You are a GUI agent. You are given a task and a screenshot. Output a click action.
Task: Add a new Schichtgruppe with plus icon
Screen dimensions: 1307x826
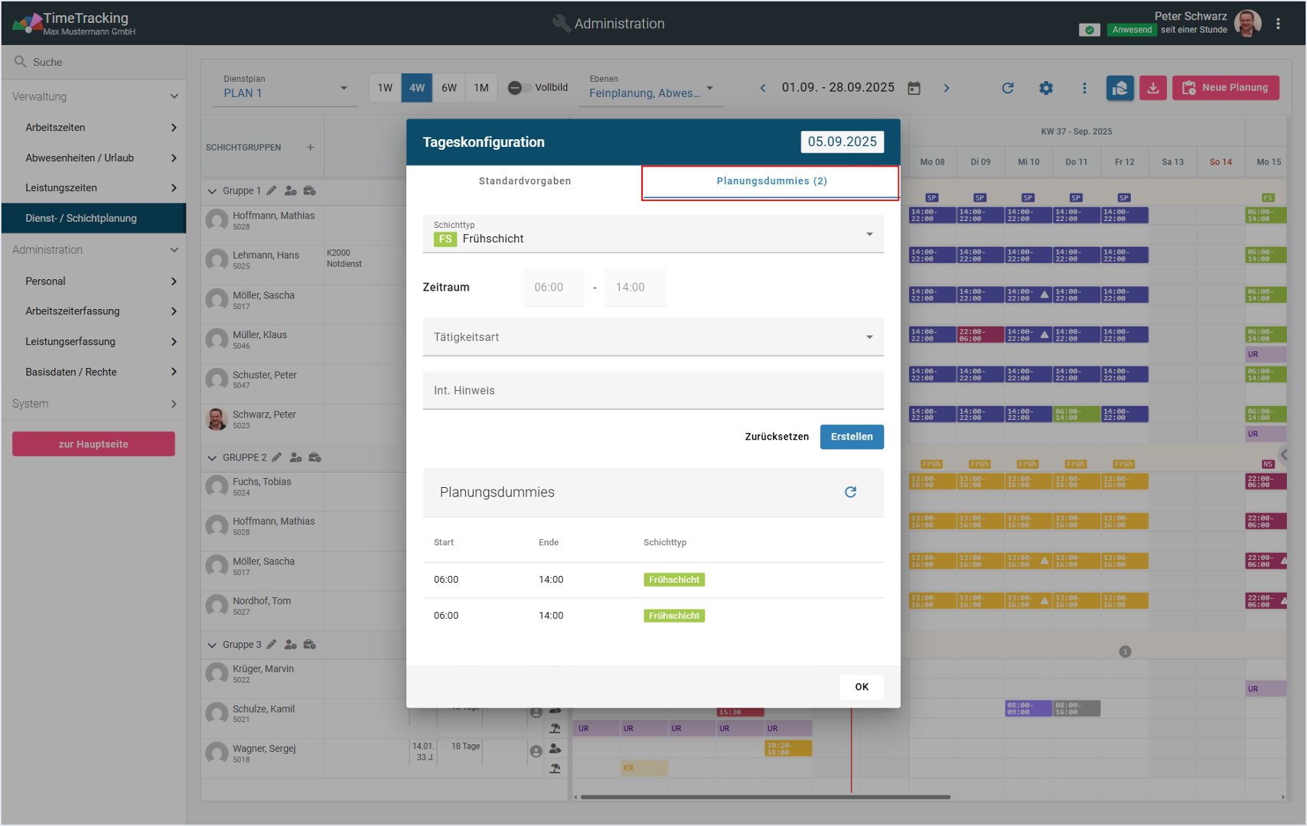pos(310,147)
